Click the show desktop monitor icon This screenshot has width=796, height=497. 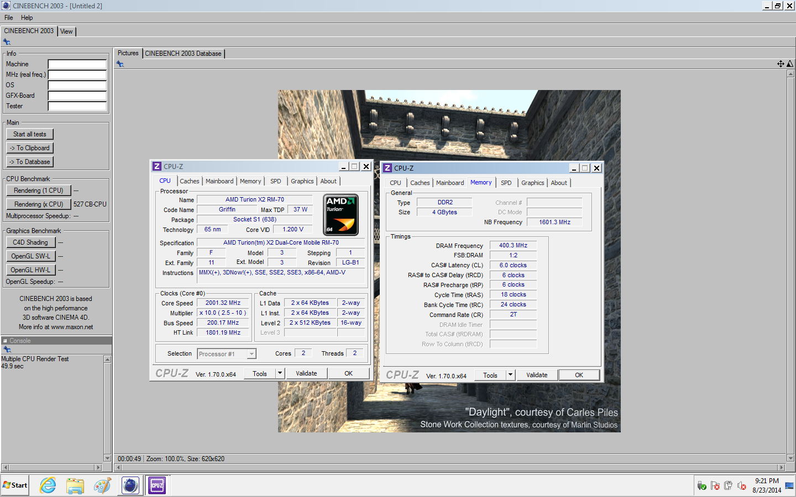[789, 486]
